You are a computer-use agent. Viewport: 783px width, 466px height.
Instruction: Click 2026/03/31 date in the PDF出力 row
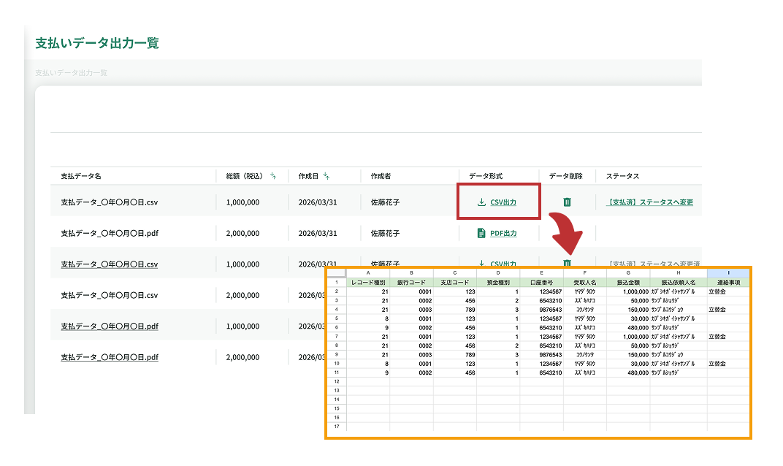(x=318, y=233)
